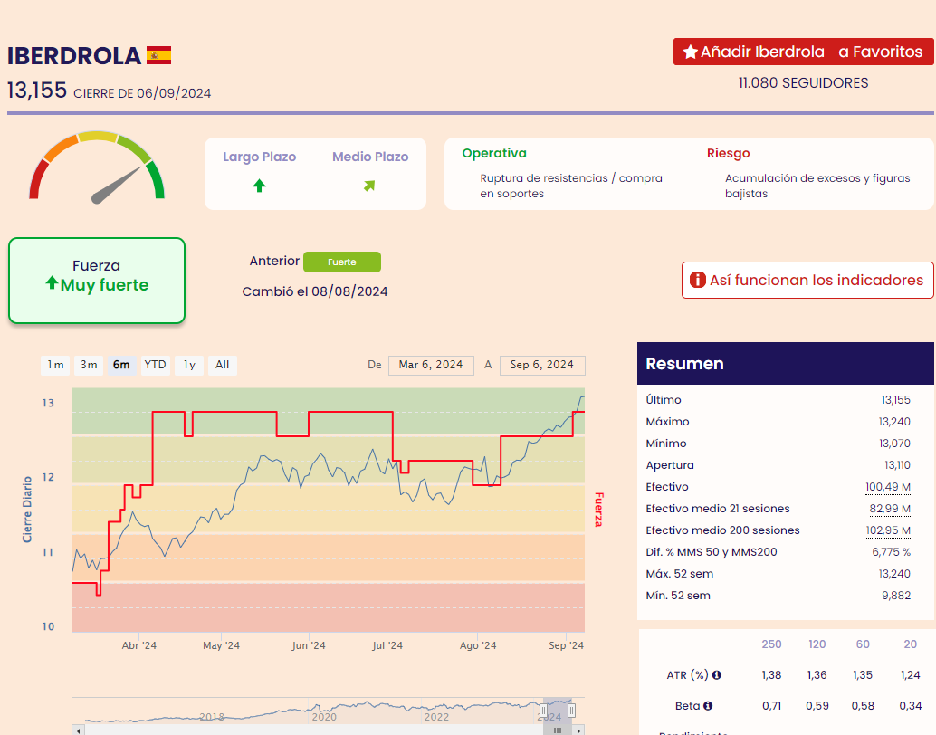
Task: Click the ATR 250 value 1,38
Action: tap(771, 674)
